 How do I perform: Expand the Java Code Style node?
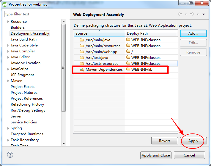[8, 45]
